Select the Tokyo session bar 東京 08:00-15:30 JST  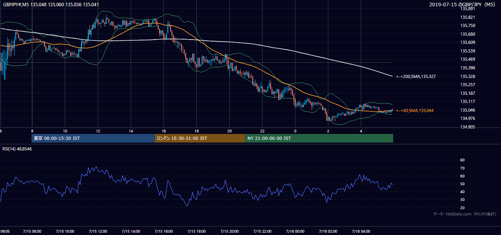coord(93,138)
